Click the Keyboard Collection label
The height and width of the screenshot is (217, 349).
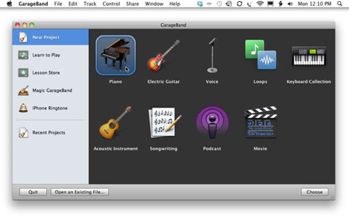tap(309, 82)
